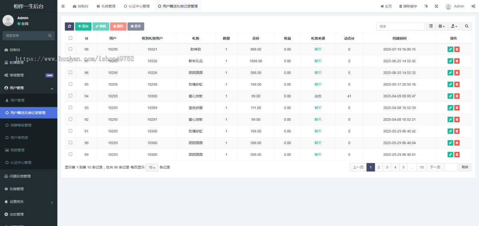Edit row 96 with the green pencil
This screenshot has height=226, width=479.
[x=450, y=73]
